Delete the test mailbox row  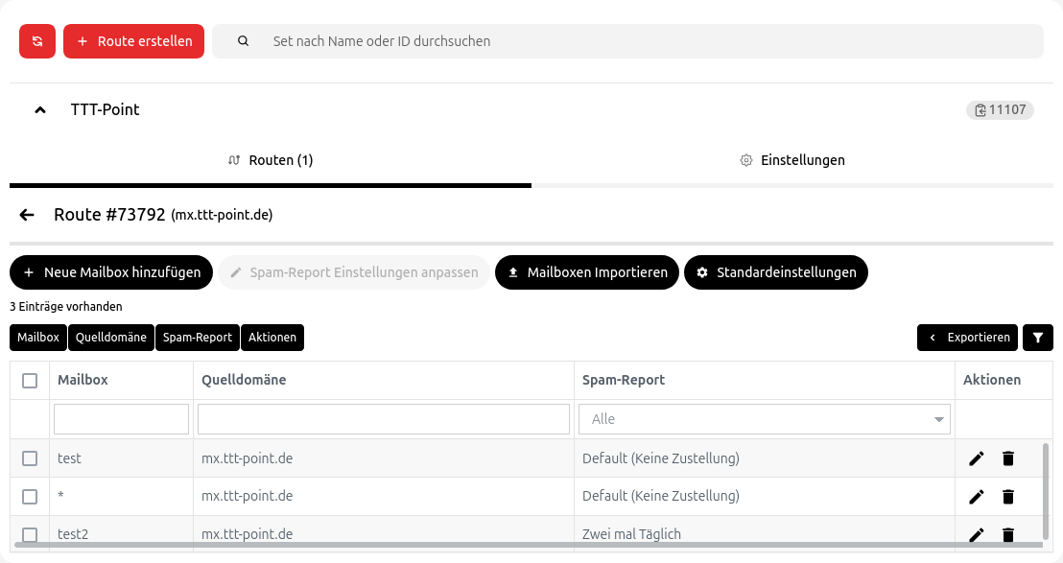click(x=1007, y=458)
